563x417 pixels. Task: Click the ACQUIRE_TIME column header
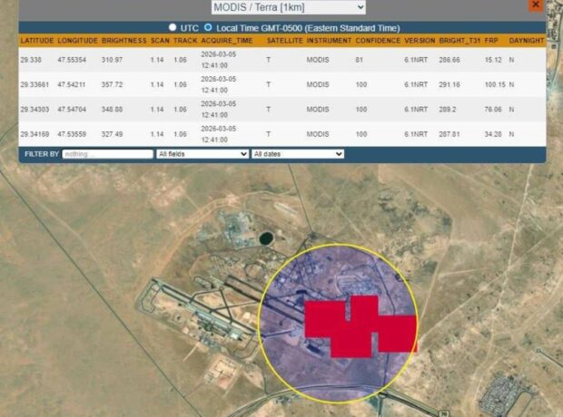point(228,42)
